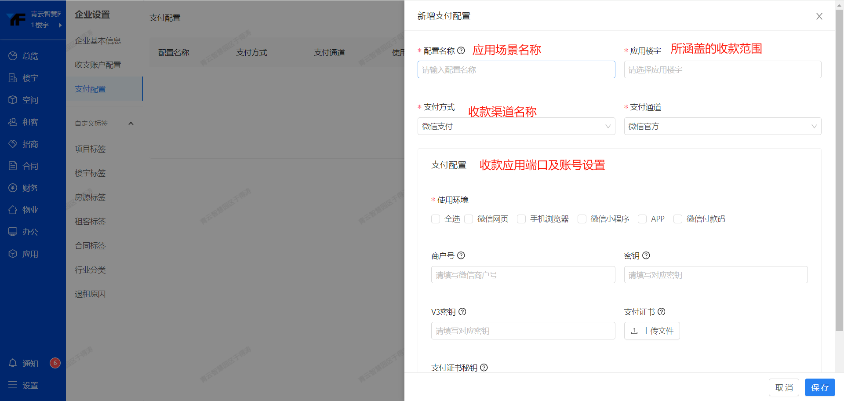Open the 通知 bell icon in sidebar
The height and width of the screenshot is (401, 844).
[x=13, y=363]
